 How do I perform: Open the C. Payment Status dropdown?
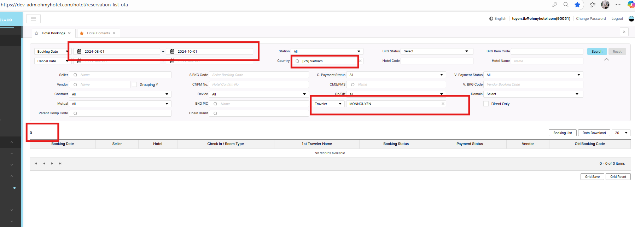click(x=396, y=75)
